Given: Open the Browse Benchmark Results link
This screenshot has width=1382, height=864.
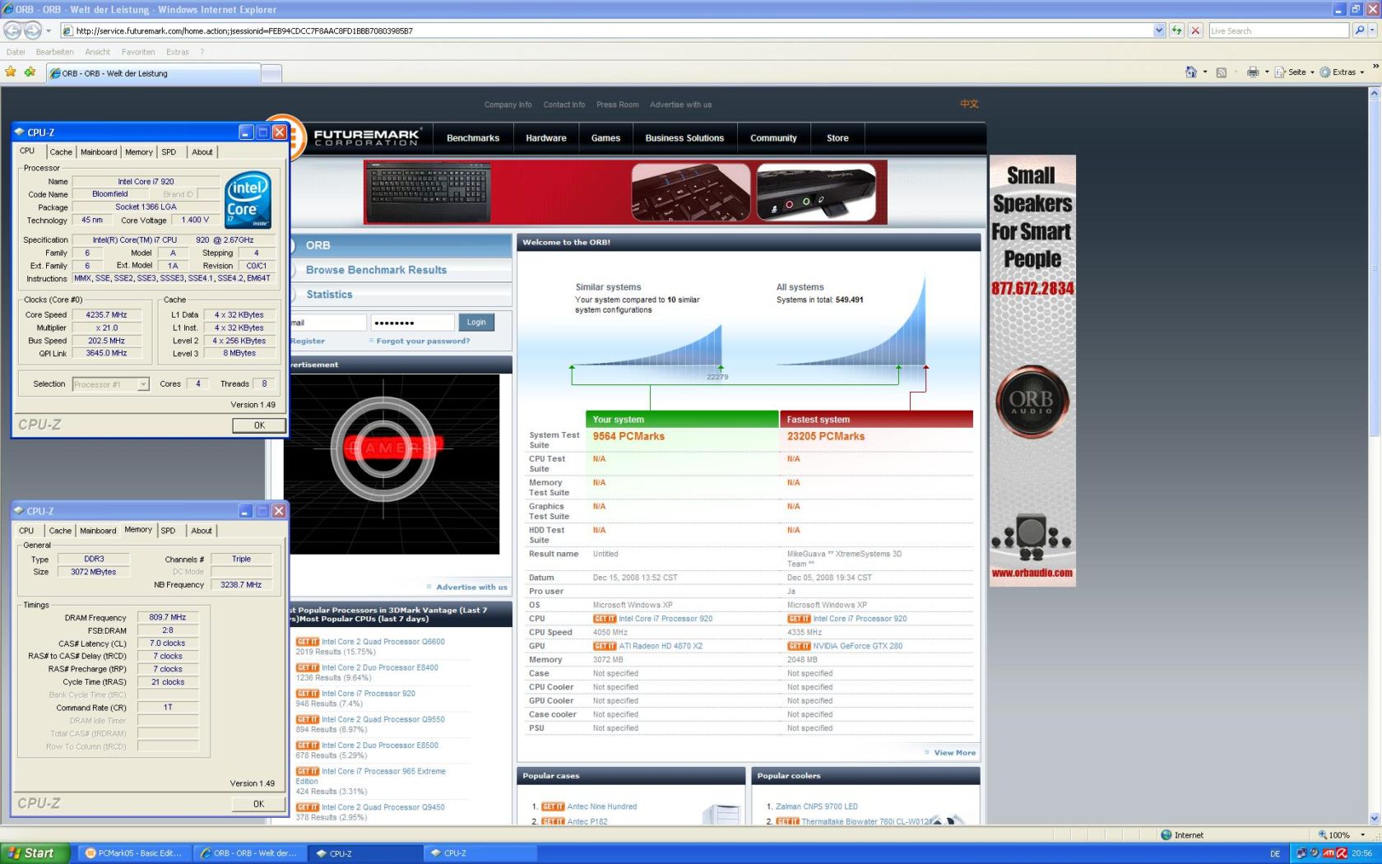Looking at the screenshot, I should click(x=376, y=270).
